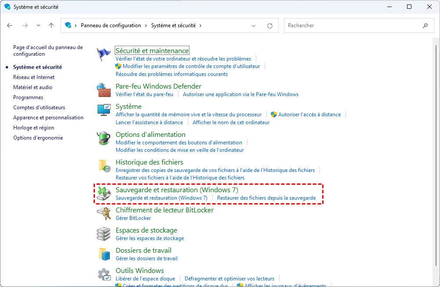440x287 pixels.
Task: Click the vertical scrollbar thumb
Action: (436, 155)
